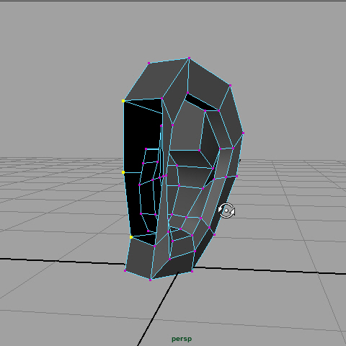Viewport: 346px width, 346px height.
Task: Click the persp camera label
Action: [x=182, y=339]
